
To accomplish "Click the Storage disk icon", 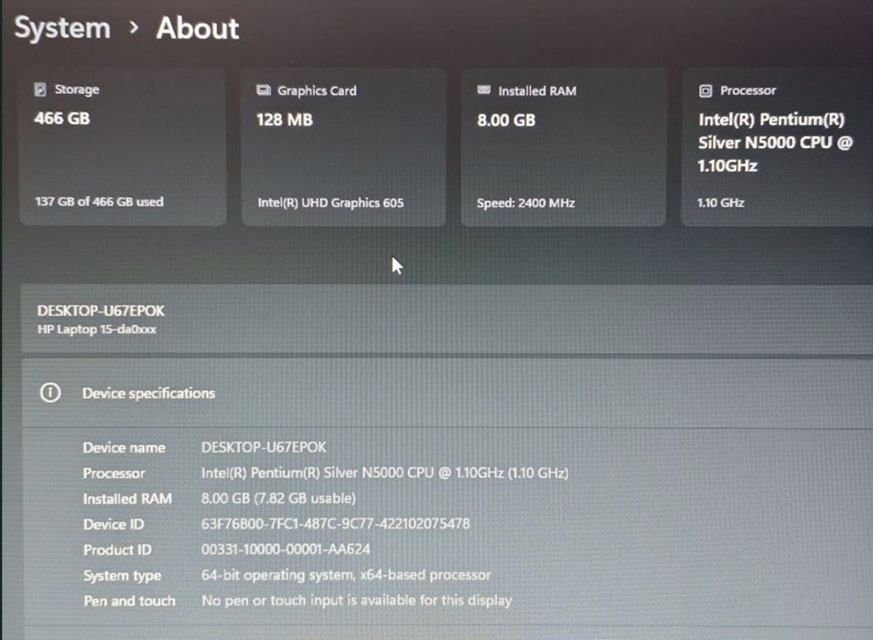I will coord(40,90).
